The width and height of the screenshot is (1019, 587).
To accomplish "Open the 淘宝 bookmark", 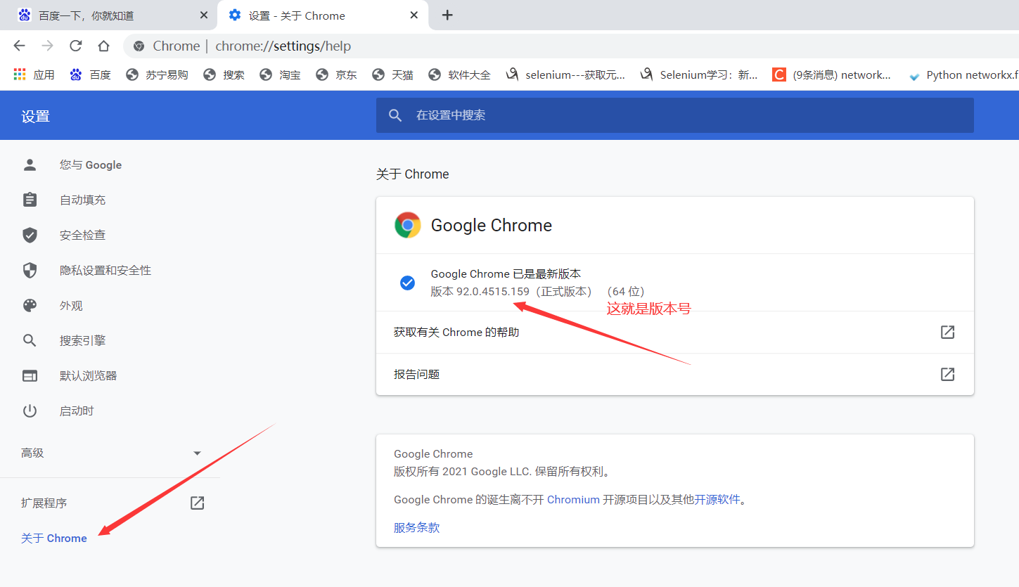I will tap(280, 75).
